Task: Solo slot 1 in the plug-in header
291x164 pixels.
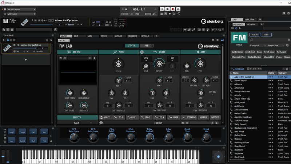Action: point(39,20)
